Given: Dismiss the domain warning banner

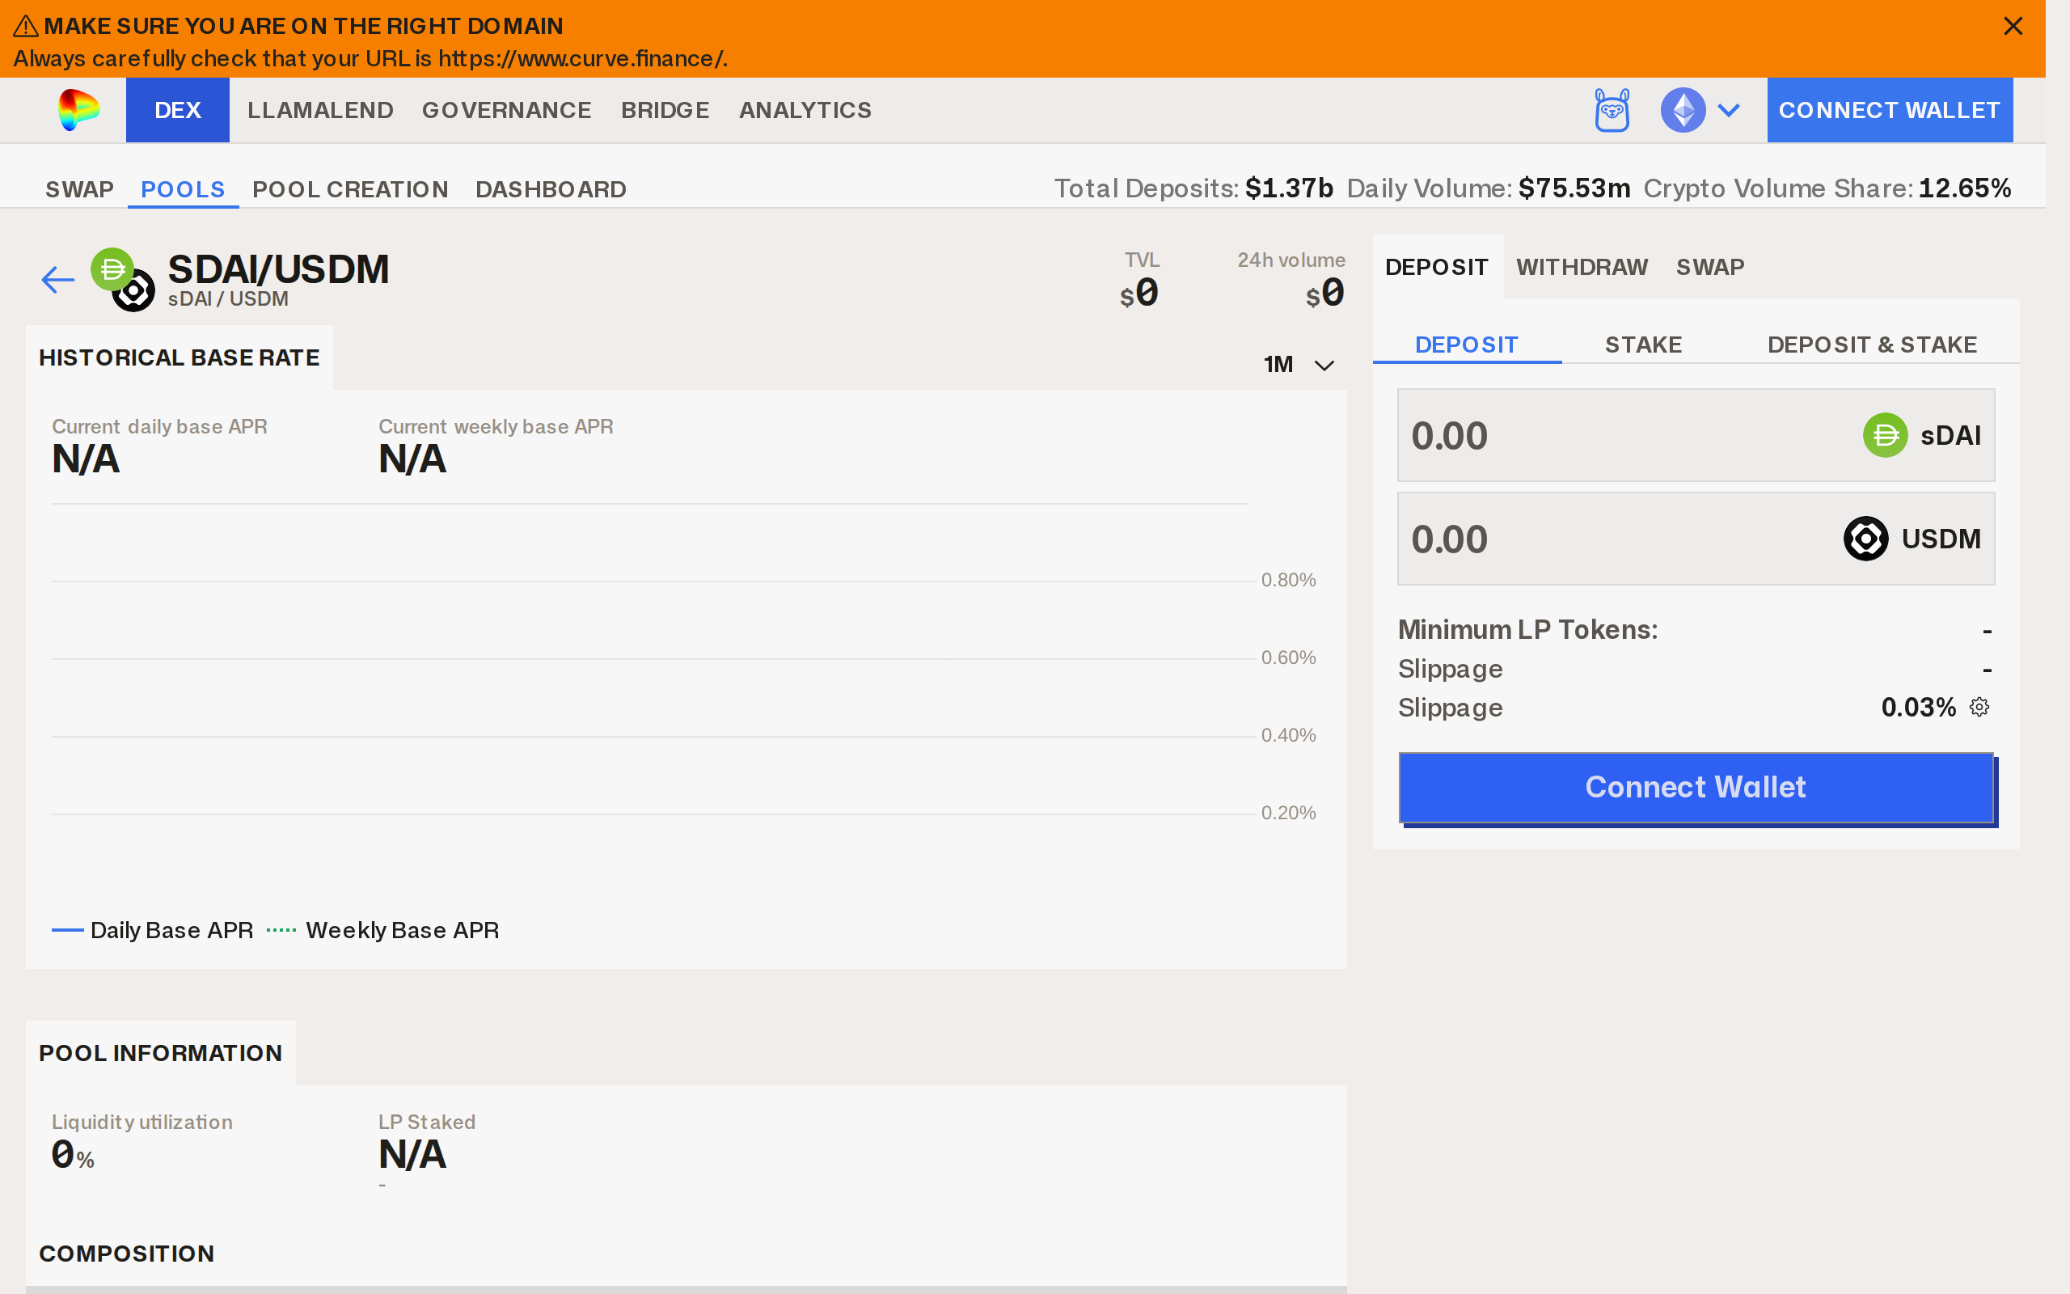Looking at the screenshot, I should coord(2013,27).
